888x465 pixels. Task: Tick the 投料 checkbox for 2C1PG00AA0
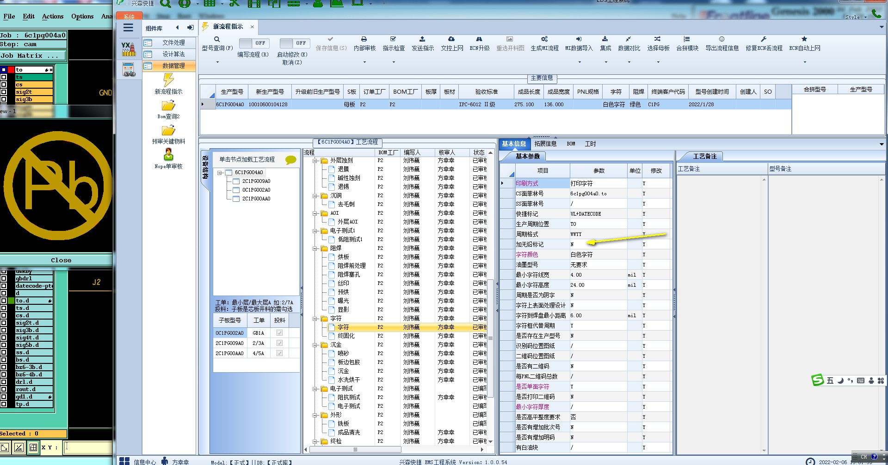pos(279,353)
